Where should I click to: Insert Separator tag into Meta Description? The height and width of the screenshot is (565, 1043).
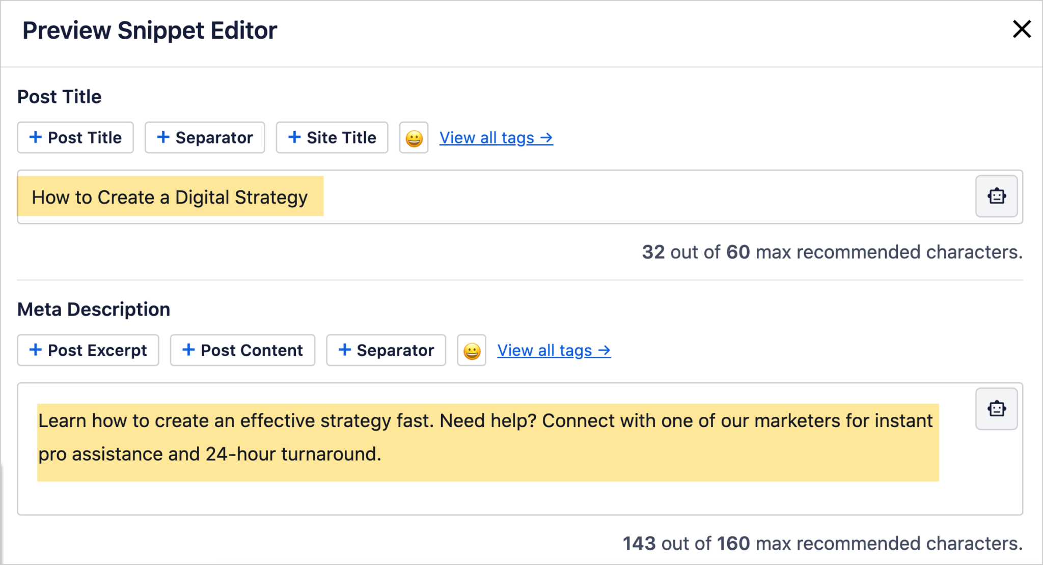386,350
